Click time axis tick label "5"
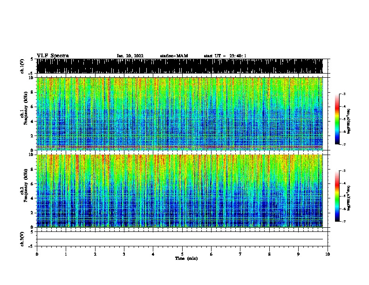This screenshot has width=369, height=285. (182, 254)
